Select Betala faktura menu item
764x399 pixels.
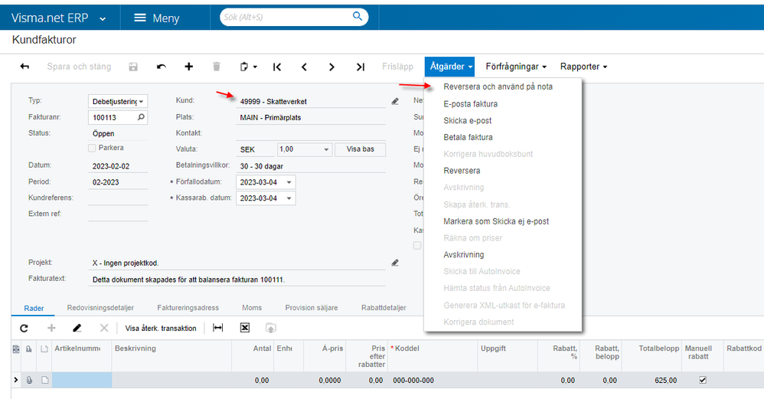pos(468,137)
